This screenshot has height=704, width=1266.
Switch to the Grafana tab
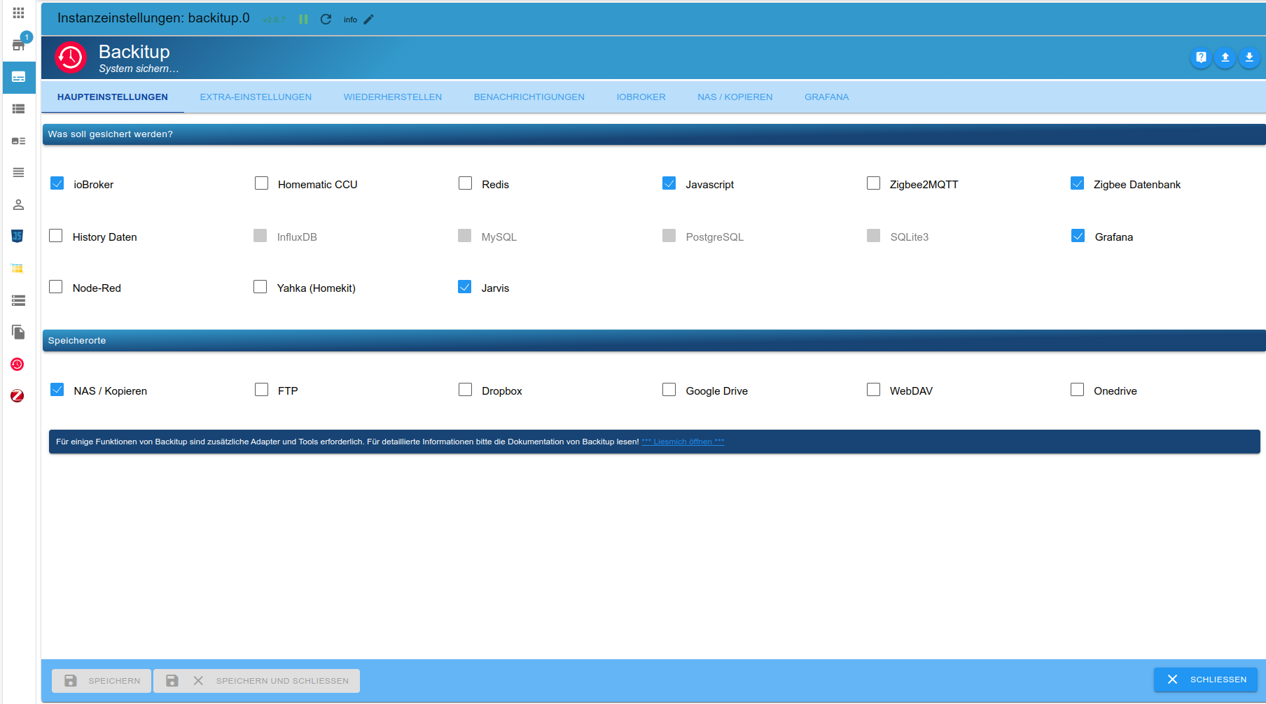click(x=827, y=97)
